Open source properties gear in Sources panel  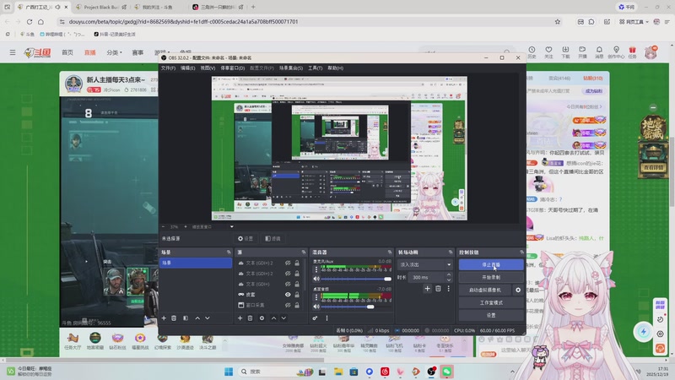tap(262, 318)
